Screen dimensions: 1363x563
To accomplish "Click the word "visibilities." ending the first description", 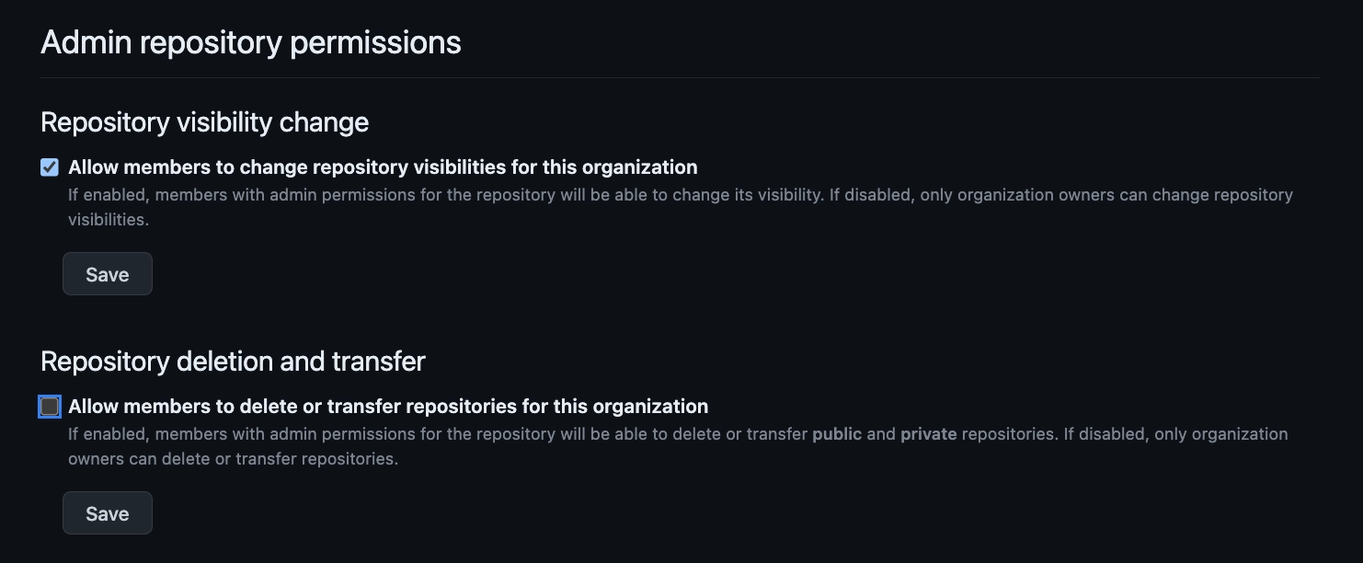I will tap(109, 220).
